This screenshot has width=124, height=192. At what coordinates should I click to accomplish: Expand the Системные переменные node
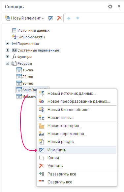pos(8,50)
